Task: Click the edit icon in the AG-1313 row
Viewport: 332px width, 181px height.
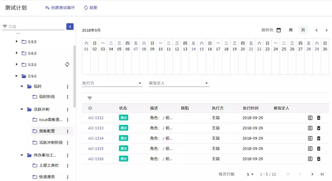Action: pyautogui.click(x=310, y=128)
